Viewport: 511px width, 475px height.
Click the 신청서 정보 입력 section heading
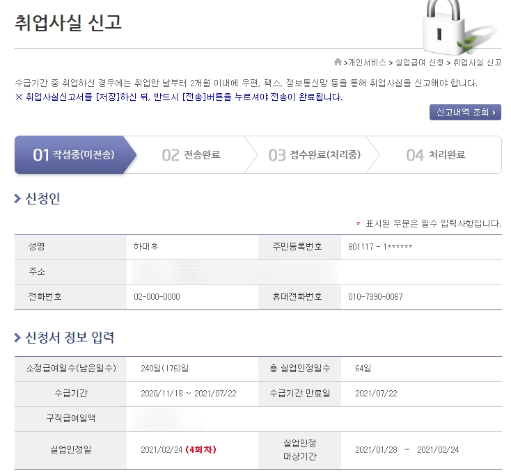pos(70,337)
